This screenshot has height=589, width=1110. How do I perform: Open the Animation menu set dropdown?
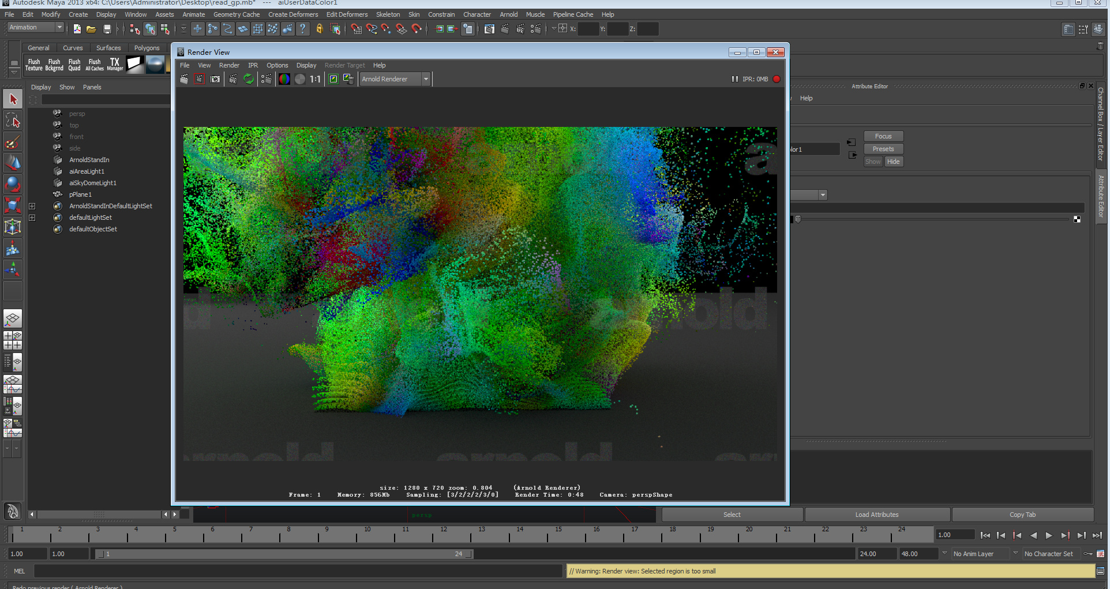pyautogui.click(x=36, y=28)
